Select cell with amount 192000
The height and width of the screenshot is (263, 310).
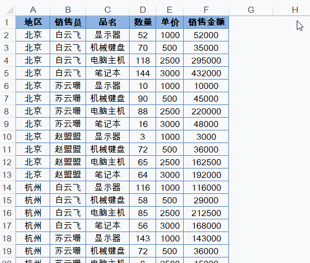click(206, 175)
